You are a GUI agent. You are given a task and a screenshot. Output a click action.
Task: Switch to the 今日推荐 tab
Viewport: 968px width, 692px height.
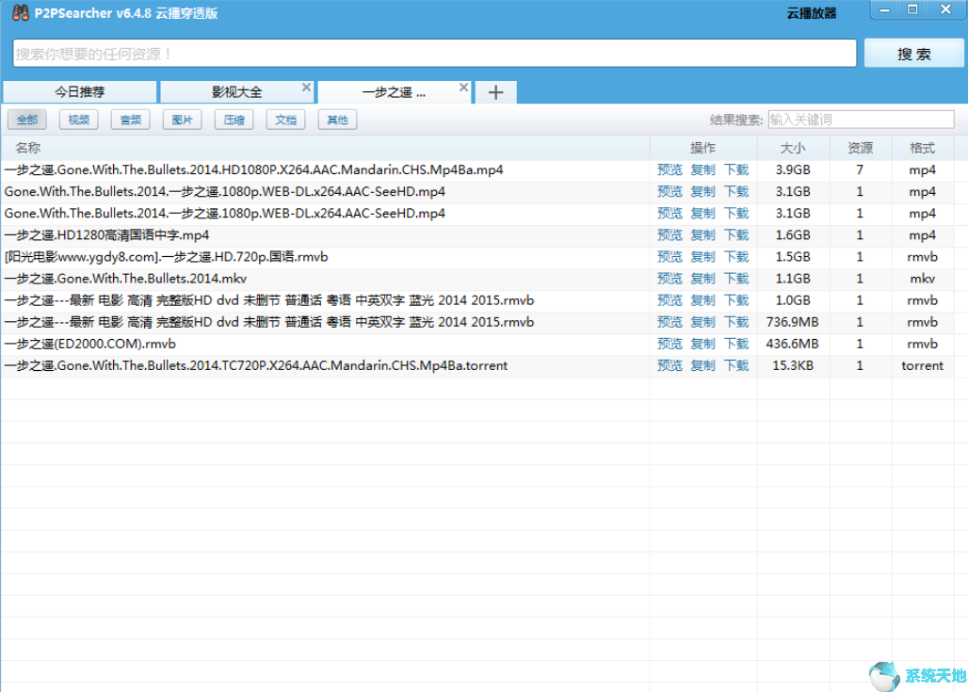[x=80, y=92]
